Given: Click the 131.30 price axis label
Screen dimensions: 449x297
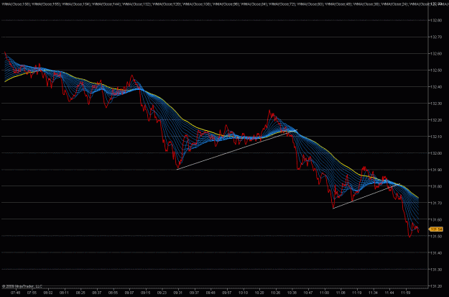Looking at the screenshot, I should tap(436, 270).
